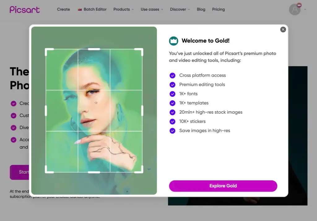This screenshot has height=221, width=317.
Task: Toggle the checkmark beside 20mln+ high-res stock images
Action: tap(172, 112)
